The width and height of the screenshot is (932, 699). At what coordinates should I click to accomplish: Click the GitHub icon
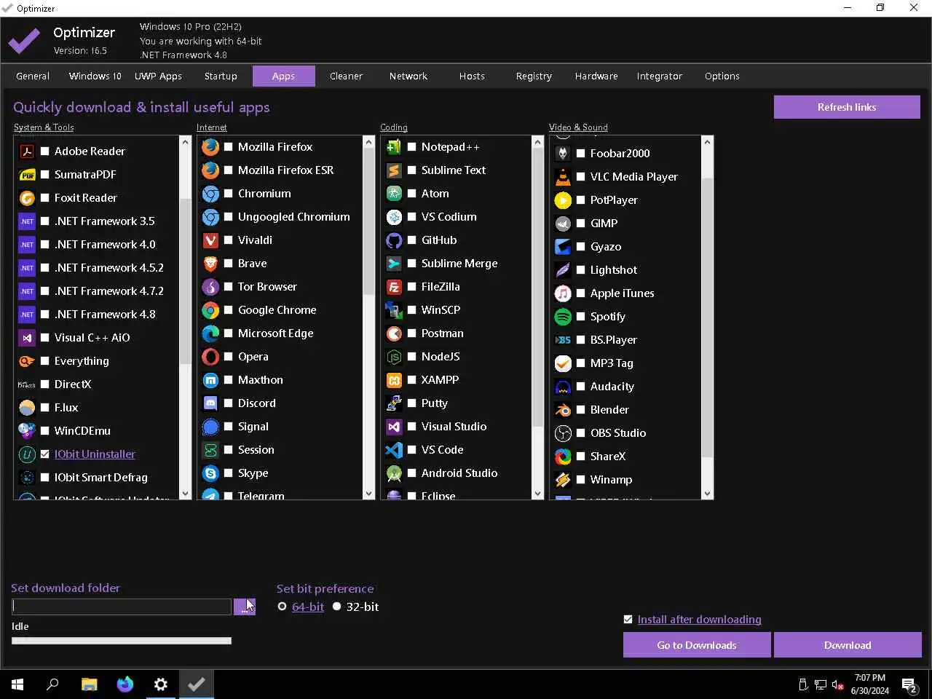coord(394,240)
